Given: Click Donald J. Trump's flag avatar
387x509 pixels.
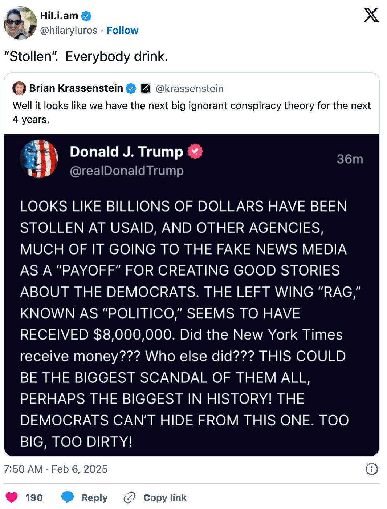Looking at the screenshot, I should tap(39, 159).
